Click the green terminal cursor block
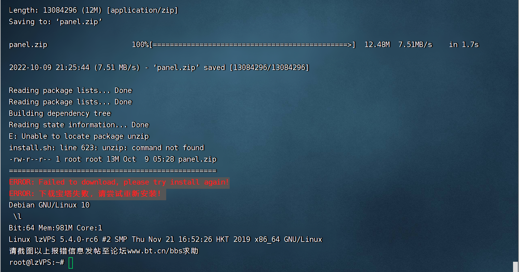Image resolution: width=520 pixels, height=272 pixels. 71,263
